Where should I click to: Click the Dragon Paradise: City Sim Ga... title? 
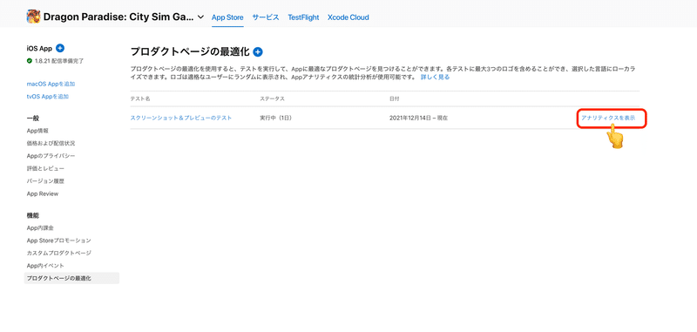pos(118,17)
